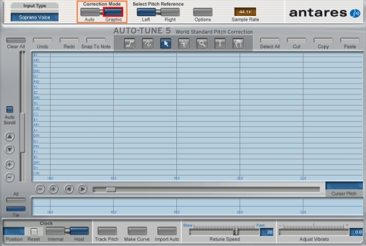Screen dimensions: 366x246
Task: Click the horizontal zoom out minus icon
Action: click(x=40, y=189)
